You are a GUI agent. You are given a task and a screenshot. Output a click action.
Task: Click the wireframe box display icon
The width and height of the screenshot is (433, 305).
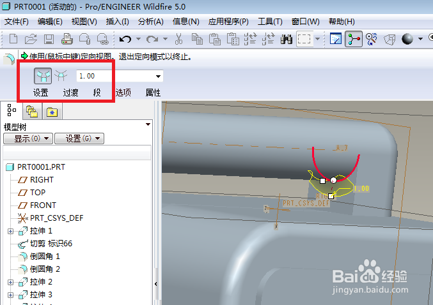coord(390,39)
